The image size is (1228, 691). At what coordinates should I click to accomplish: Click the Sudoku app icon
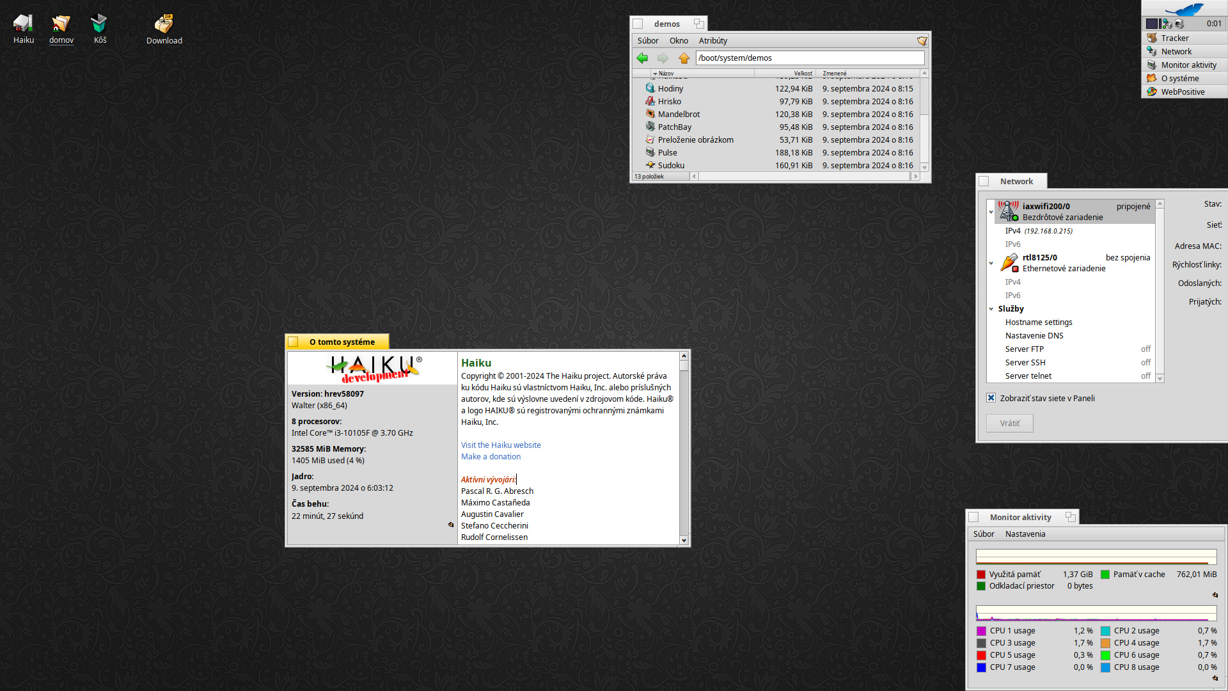tap(650, 165)
